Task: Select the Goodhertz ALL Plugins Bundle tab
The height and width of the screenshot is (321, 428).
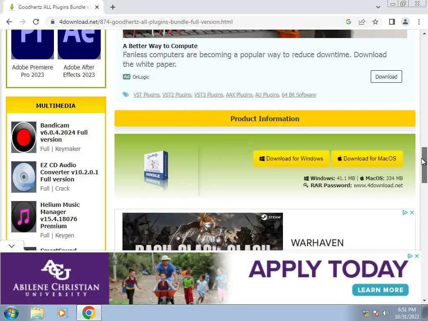Action: [53, 7]
